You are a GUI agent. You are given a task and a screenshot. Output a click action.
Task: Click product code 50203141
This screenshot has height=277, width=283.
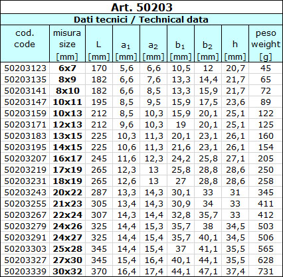[x=25, y=90]
